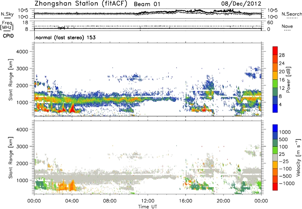
Task: Click the '20:00' time axis label
Action: coord(223,201)
